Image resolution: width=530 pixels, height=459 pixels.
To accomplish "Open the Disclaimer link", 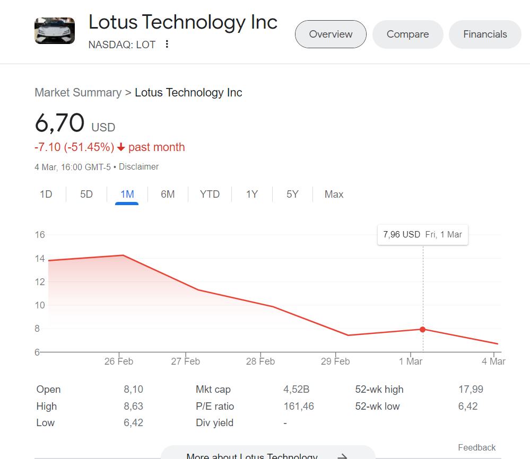I will pyautogui.click(x=138, y=167).
